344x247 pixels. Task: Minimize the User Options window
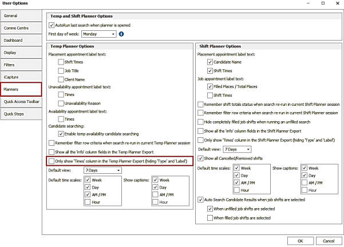click(309, 3)
